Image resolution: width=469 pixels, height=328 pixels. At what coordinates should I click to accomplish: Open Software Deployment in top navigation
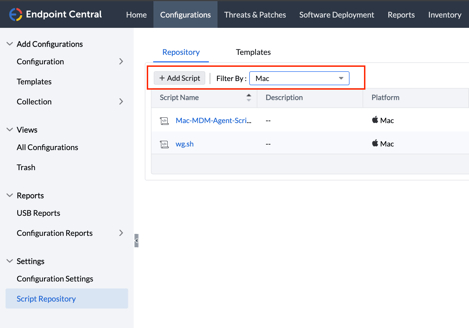tap(336, 15)
